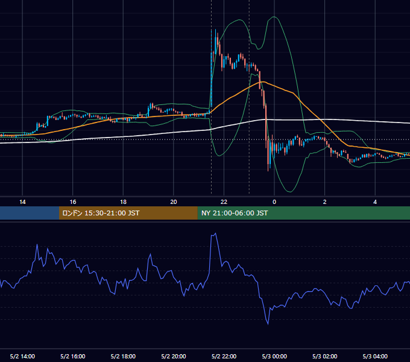The width and height of the screenshot is (410, 362).
Task: Click the NY 21:00-06:00 JST session band
Action: coord(303,213)
